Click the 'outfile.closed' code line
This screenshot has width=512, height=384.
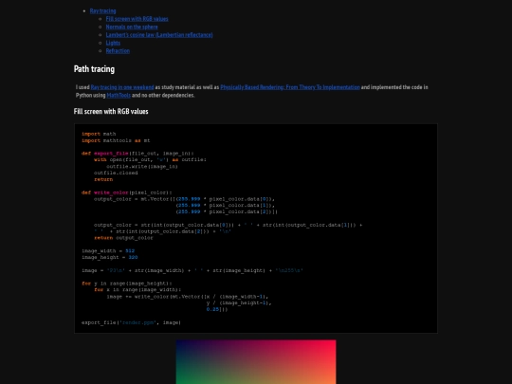(x=116, y=174)
